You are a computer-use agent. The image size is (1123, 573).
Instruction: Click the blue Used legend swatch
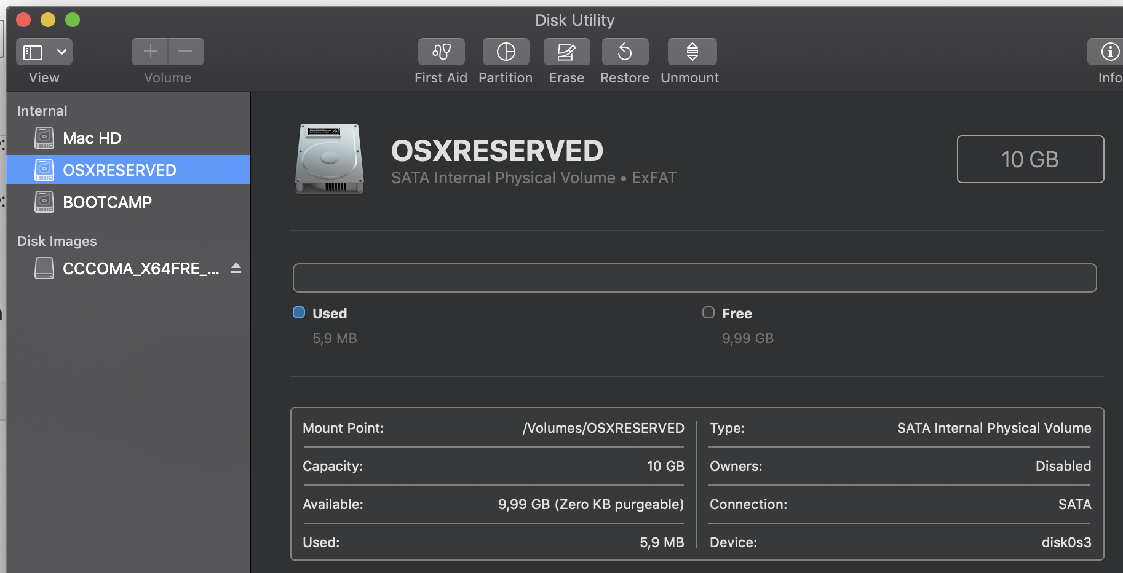tap(299, 312)
